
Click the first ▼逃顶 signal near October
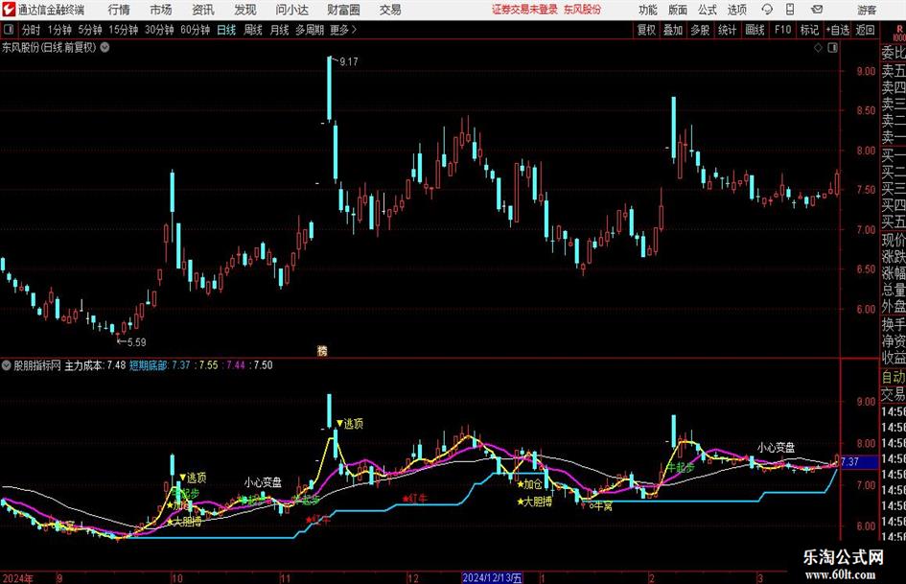point(193,478)
